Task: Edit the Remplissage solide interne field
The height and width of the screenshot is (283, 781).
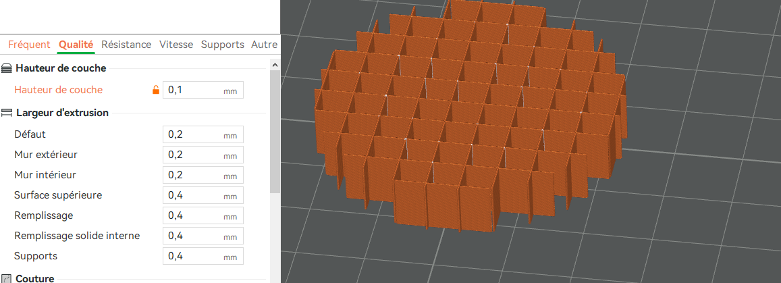Action: tap(203, 236)
